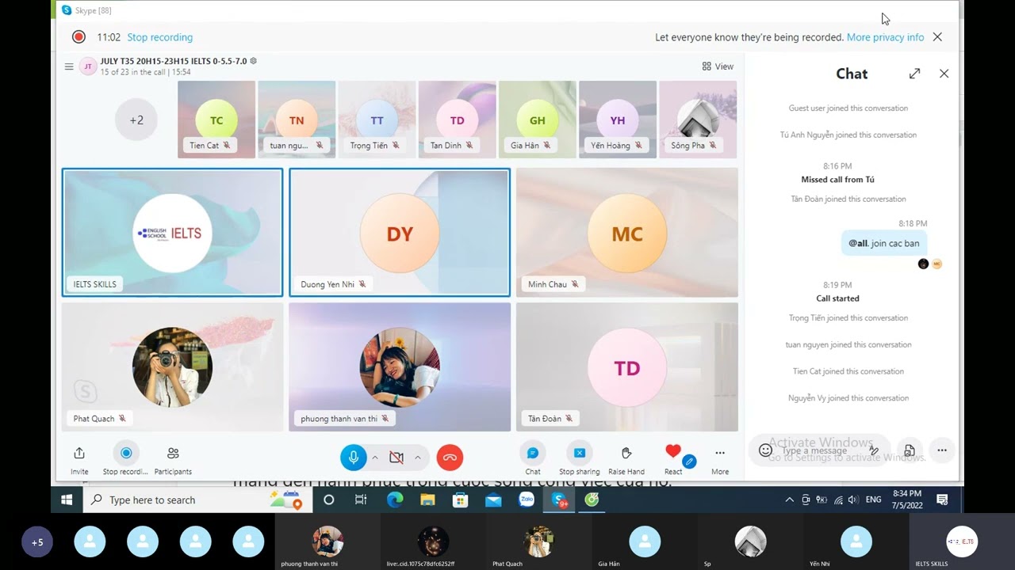Select phuong thanh van thi video tile

(x=400, y=367)
